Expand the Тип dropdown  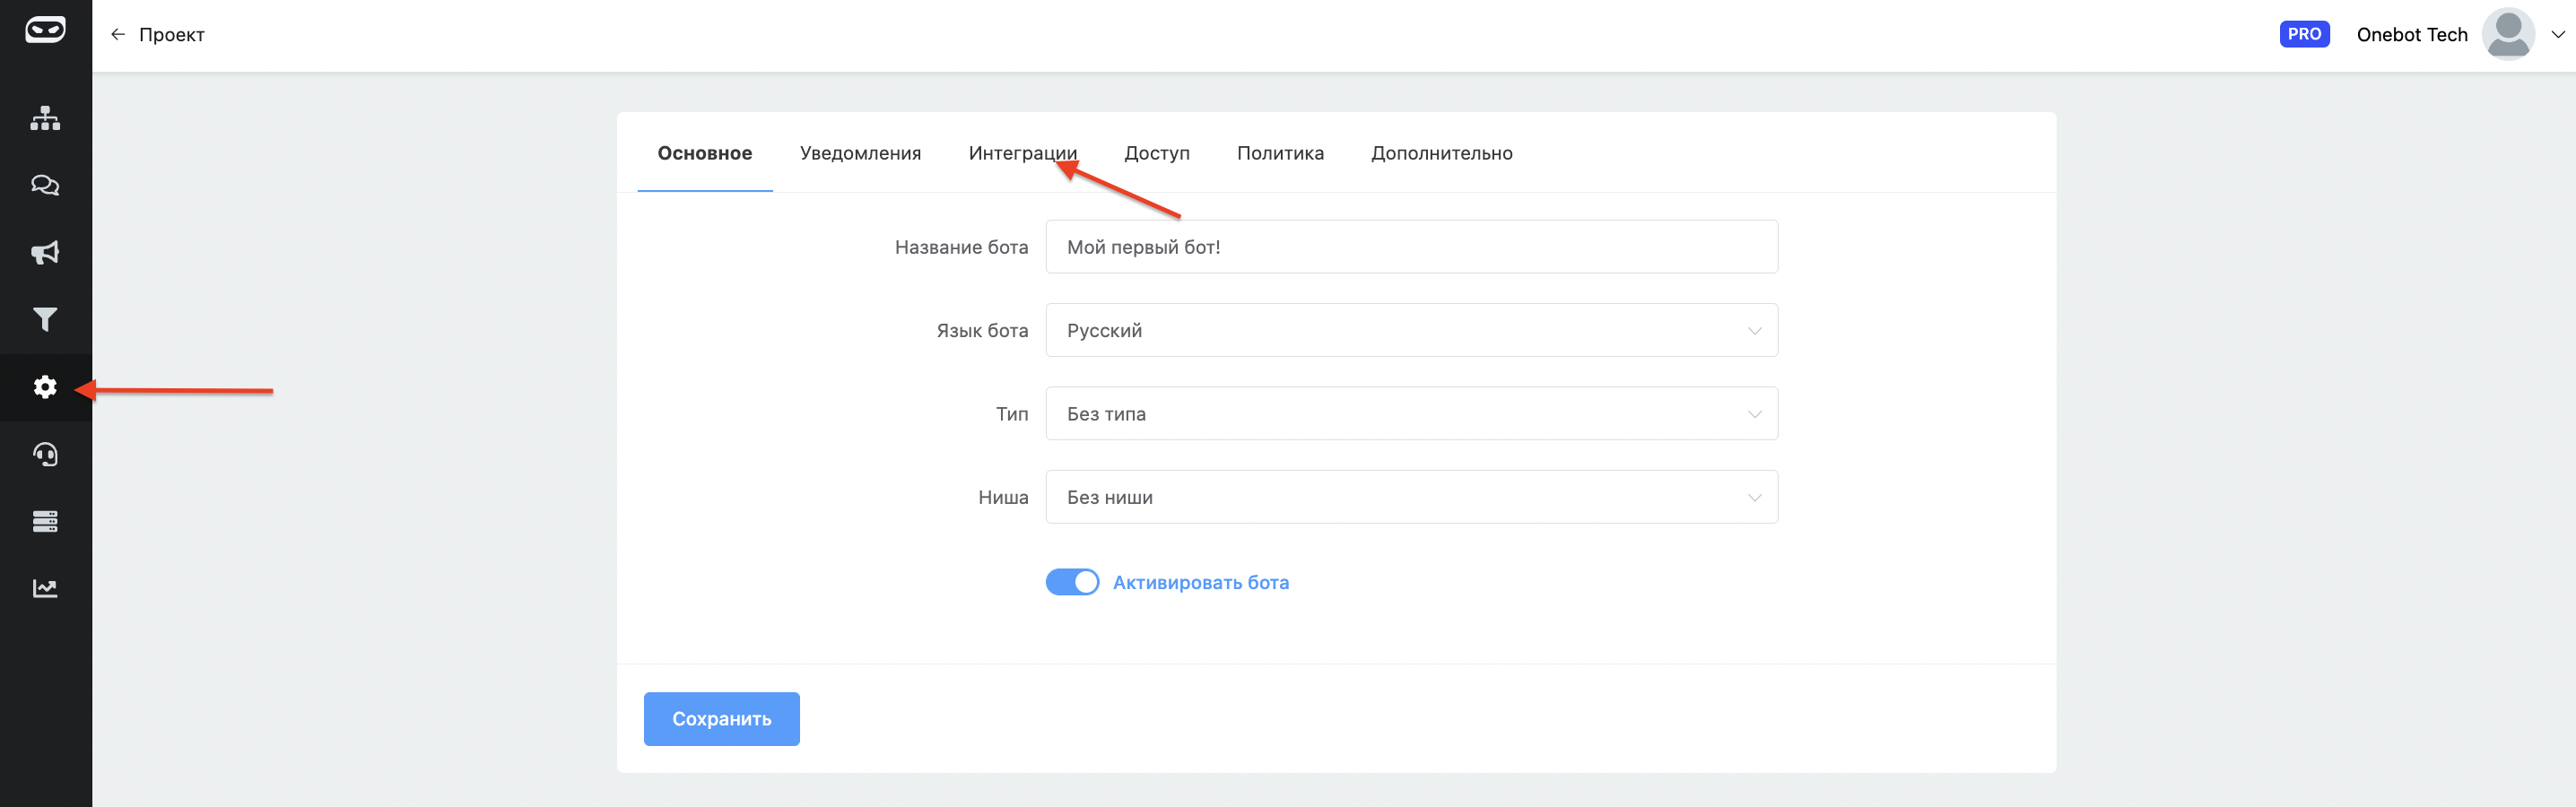(1411, 414)
